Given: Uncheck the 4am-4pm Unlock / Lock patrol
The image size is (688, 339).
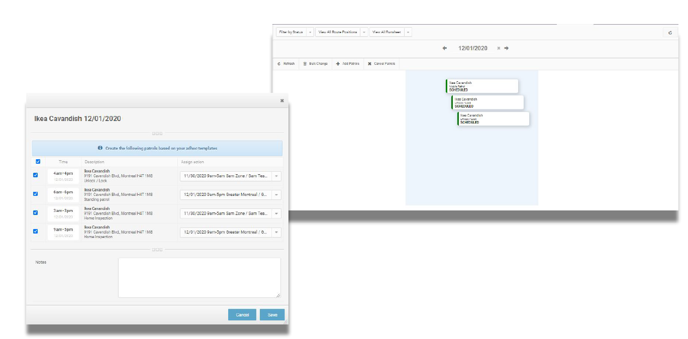Looking at the screenshot, I should coord(35,175).
